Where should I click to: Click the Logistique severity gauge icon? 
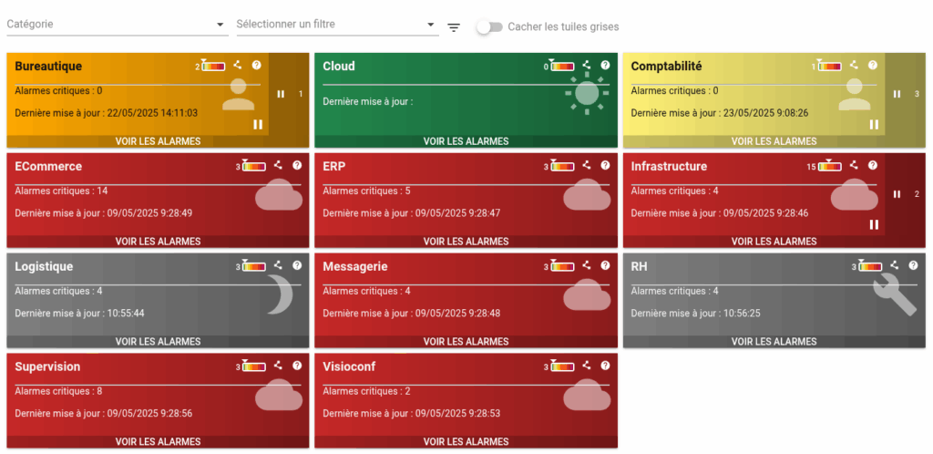[x=253, y=266]
